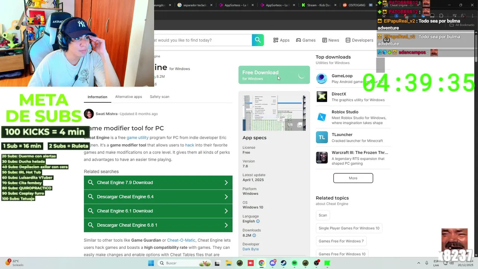The image size is (478, 269).
Task: Open Cheat Engine 7.9 Download search arrow
Action: pyautogui.click(x=226, y=182)
